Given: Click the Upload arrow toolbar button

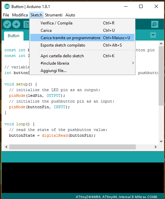Looking at the screenshot, I should pos(16,24).
